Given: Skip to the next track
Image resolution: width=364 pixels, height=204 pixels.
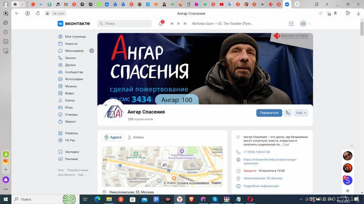Looking at the screenshot, I should 185,24.
